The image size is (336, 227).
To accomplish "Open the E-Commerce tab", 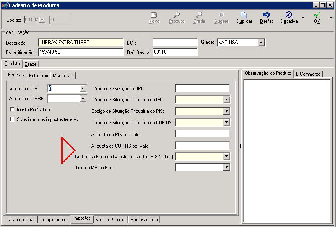I will [x=308, y=74].
